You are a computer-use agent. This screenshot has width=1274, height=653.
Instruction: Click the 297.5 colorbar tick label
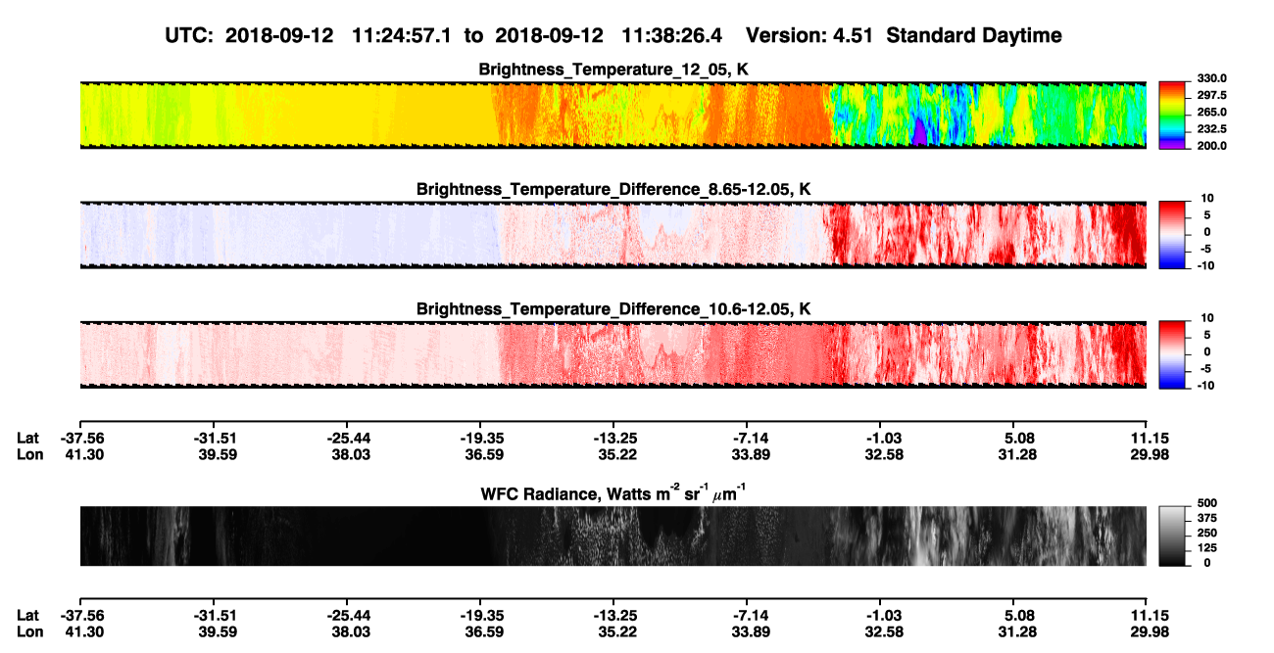pos(1212,96)
